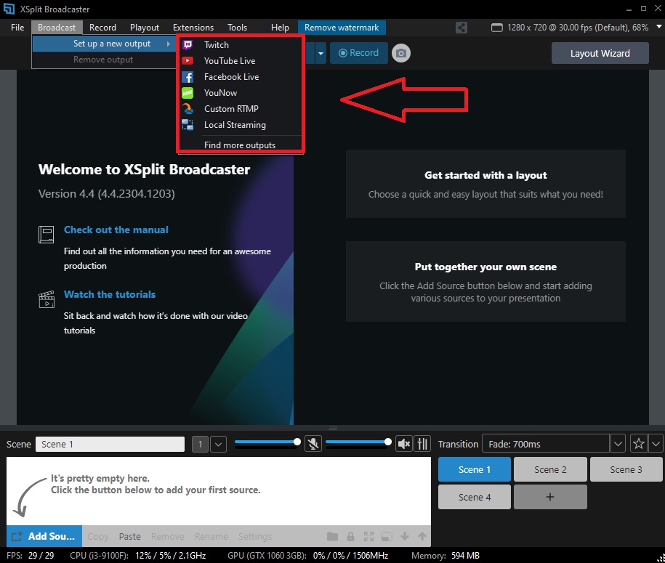Click Settings in sources toolbar
The image size is (665, 563).
(255, 537)
